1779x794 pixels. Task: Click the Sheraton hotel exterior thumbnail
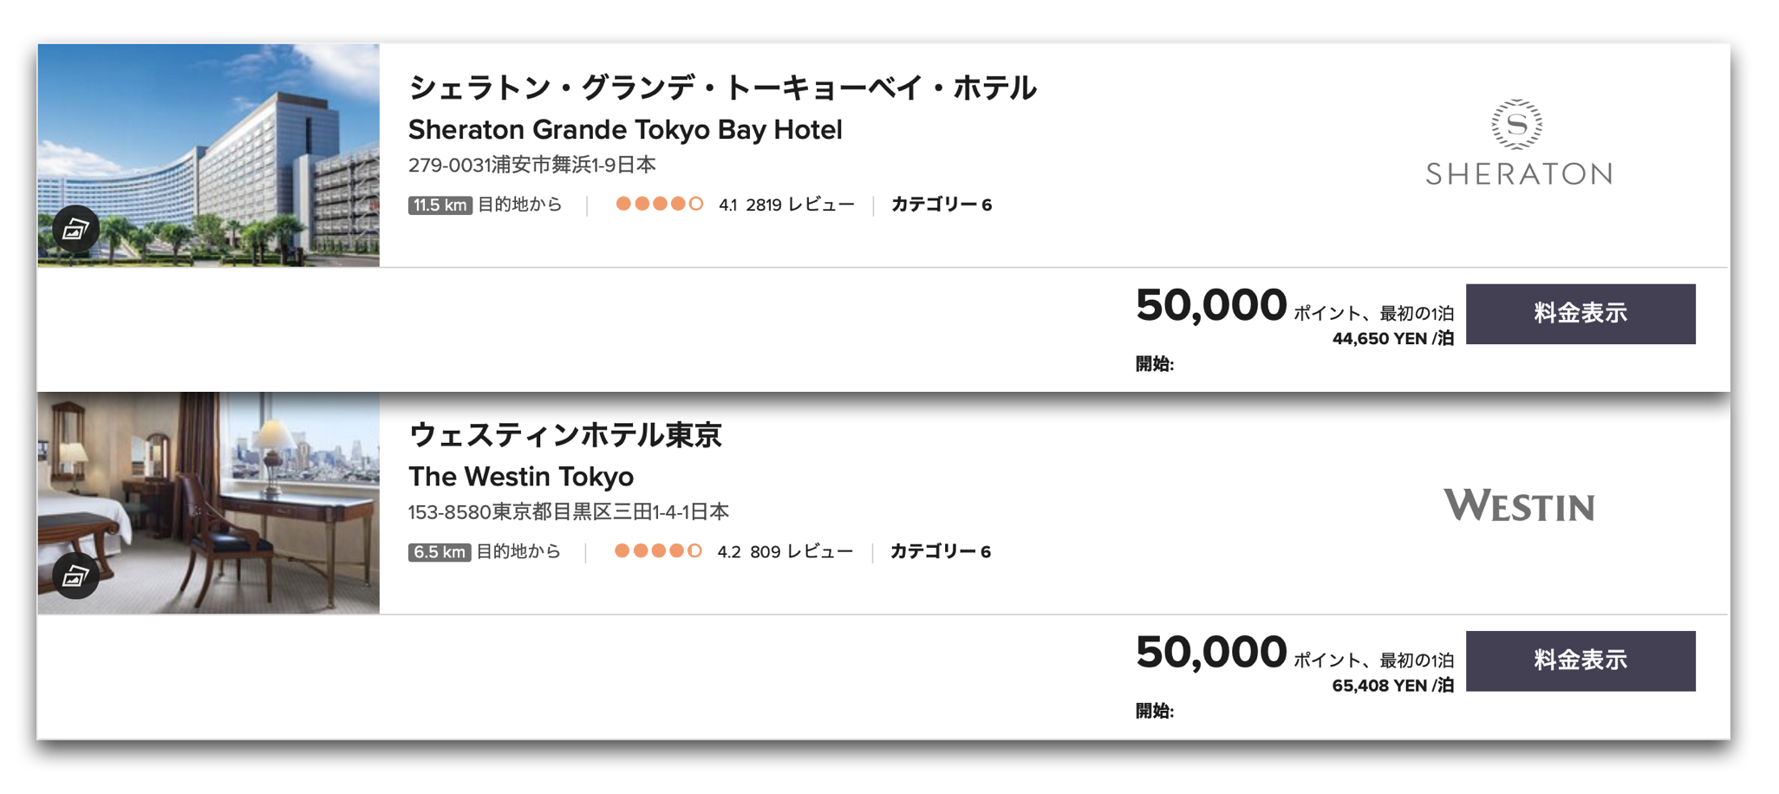click(208, 155)
